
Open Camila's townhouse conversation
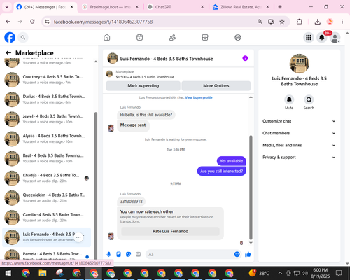pyautogui.click(x=47, y=217)
